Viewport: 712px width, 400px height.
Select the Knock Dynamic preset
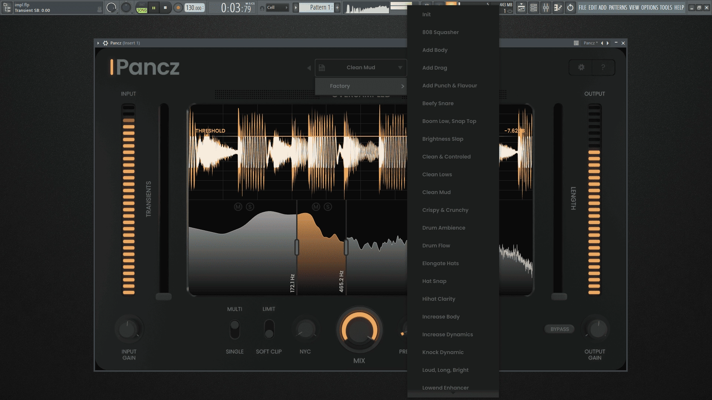pyautogui.click(x=453, y=352)
